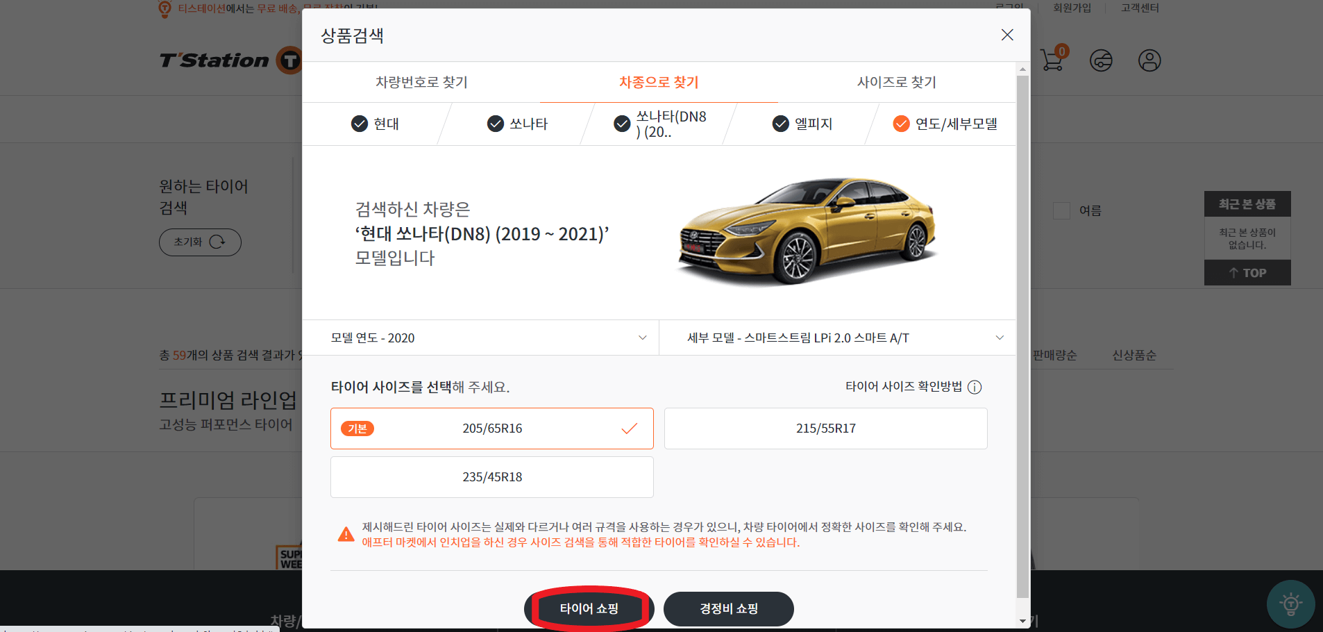Select tire size 205/65R16
This screenshot has height=632, width=1323.
[x=492, y=429]
